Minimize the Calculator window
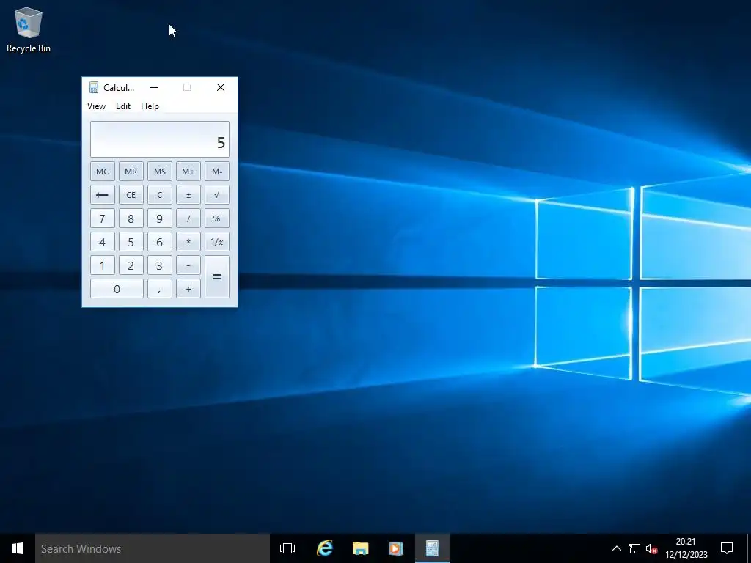The height and width of the screenshot is (563, 751). (x=154, y=87)
